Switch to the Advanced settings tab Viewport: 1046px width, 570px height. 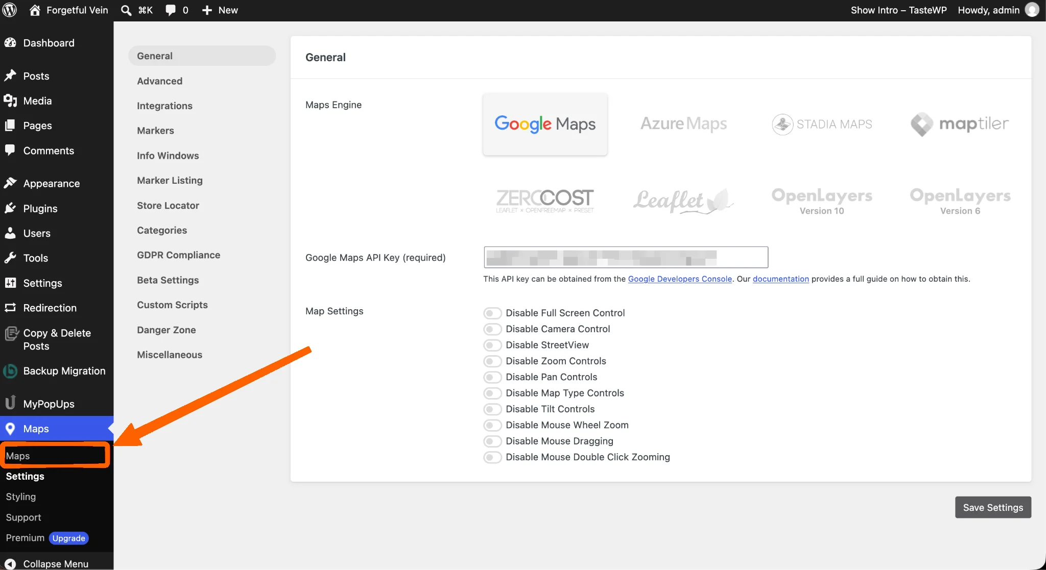(x=159, y=81)
